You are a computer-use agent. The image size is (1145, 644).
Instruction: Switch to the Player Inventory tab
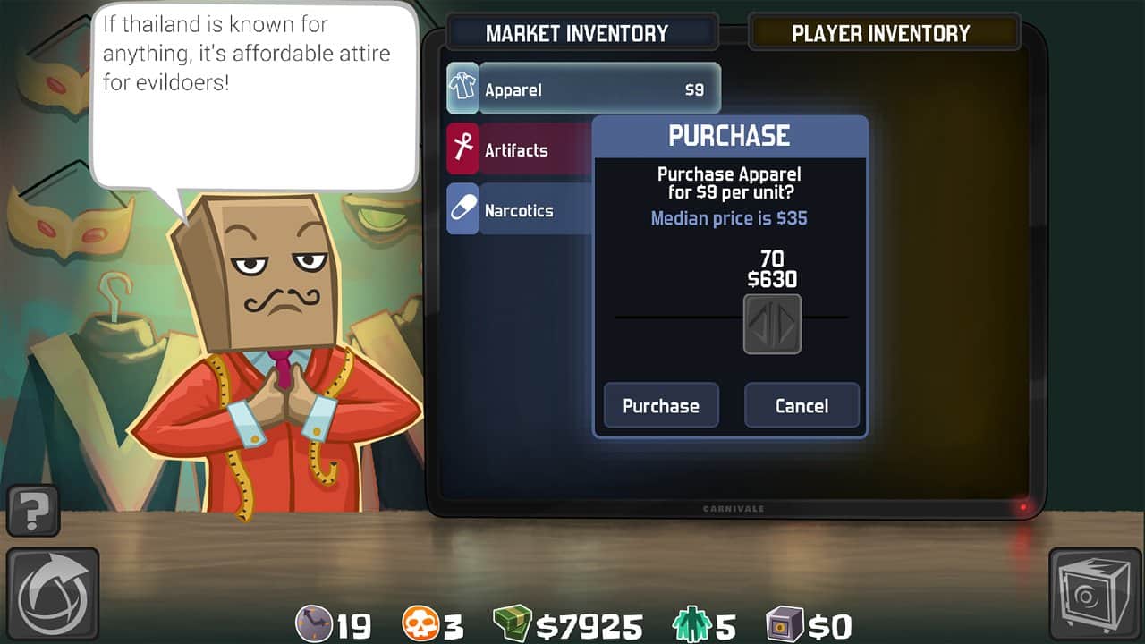881,33
